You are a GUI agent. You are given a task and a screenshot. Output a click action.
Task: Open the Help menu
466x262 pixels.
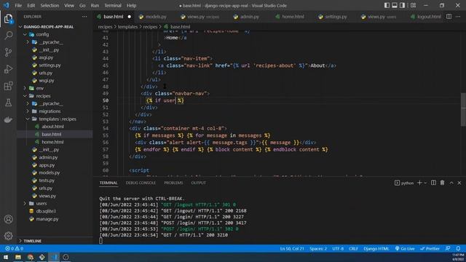(131, 5)
